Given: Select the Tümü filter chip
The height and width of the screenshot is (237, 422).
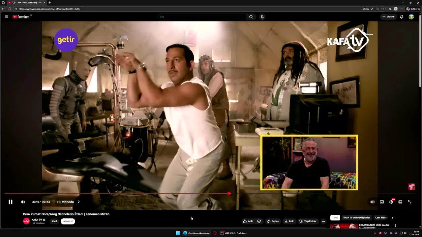Looking at the screenshot, I should pos(335,218).
